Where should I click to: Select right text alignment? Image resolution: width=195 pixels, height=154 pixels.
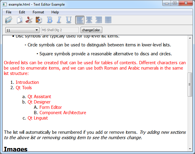[x=99, y=20]
